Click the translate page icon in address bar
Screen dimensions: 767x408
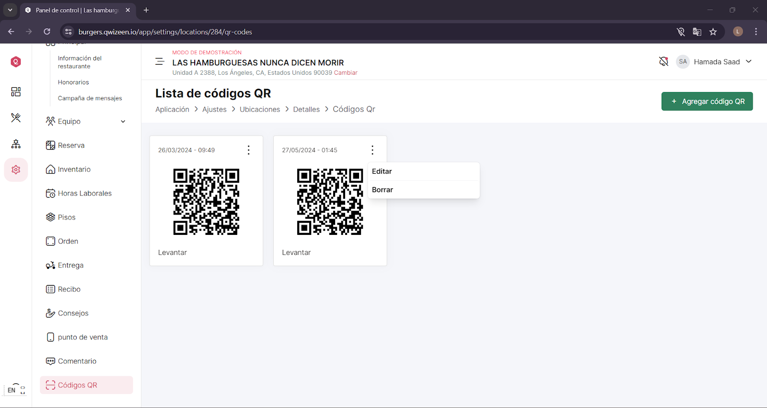[697, 32]
